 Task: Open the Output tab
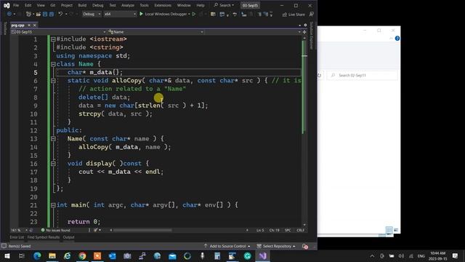(x=68, y=237)
